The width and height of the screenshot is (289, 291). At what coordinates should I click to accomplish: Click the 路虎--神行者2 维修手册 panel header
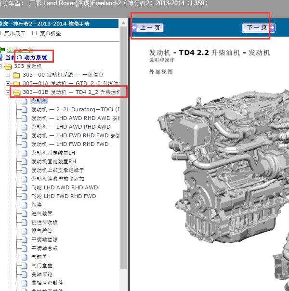pyautogui.click(x=59, y=24)
